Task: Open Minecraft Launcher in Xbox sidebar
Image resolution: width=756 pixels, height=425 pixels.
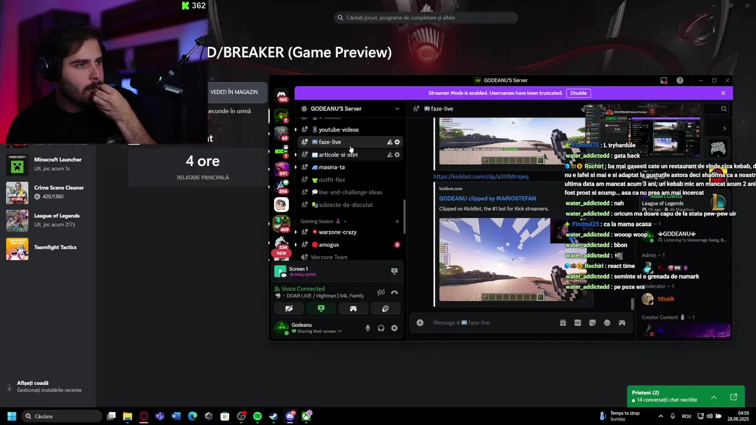Action: (x=48, y=164)
